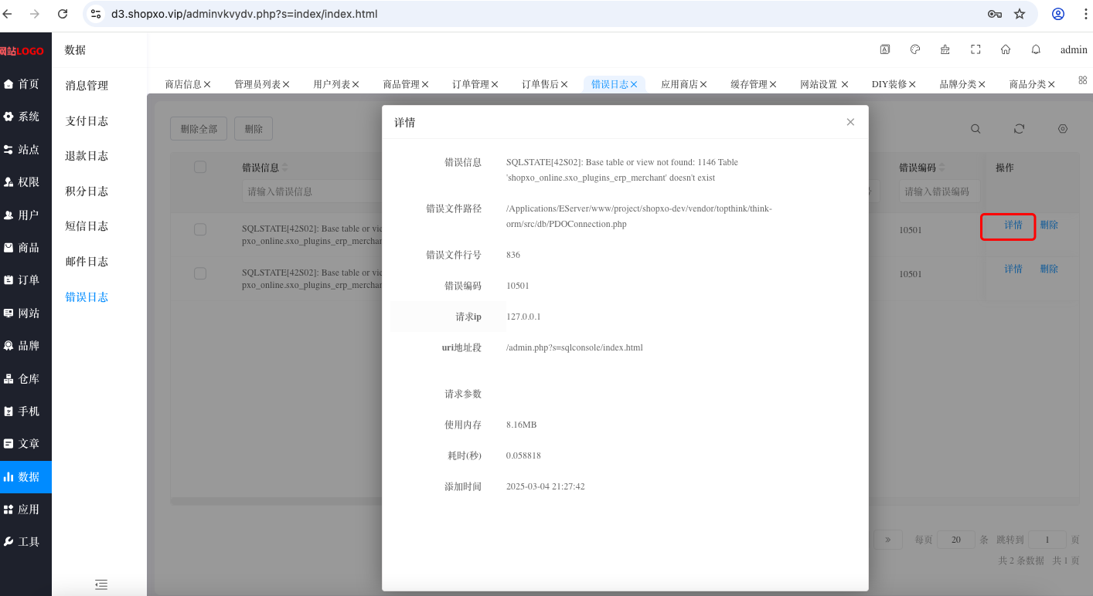Tick the select-all checkbox in table header
The image size is (1093, 596).
coord(200,167)
